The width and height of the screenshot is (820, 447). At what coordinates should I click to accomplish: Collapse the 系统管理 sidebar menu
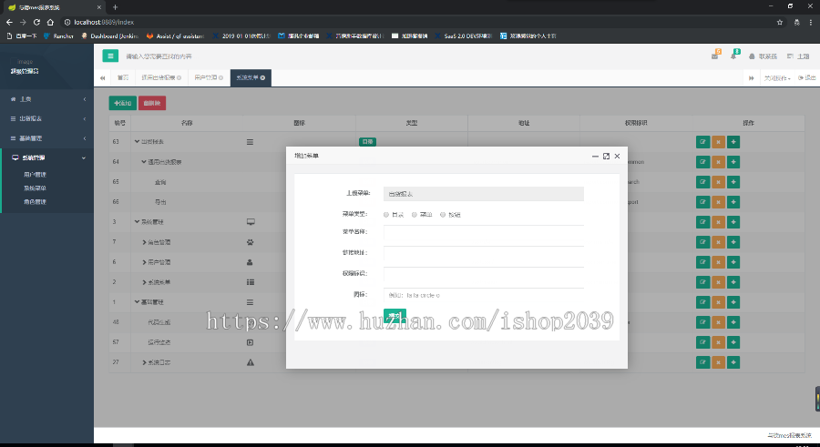pos(47,157)
